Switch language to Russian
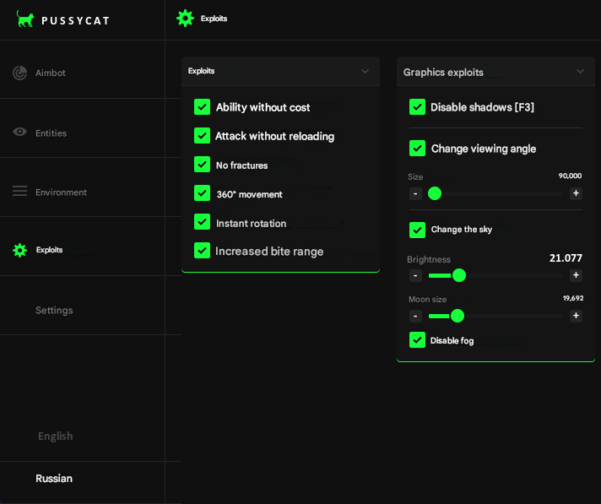 [x=54, y=479]
